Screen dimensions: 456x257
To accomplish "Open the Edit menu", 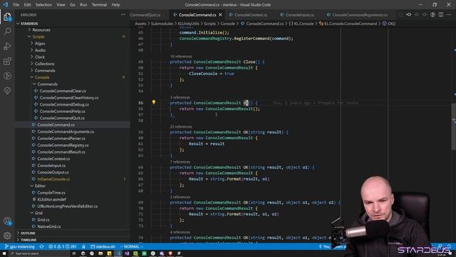I will tap(27, 5).
